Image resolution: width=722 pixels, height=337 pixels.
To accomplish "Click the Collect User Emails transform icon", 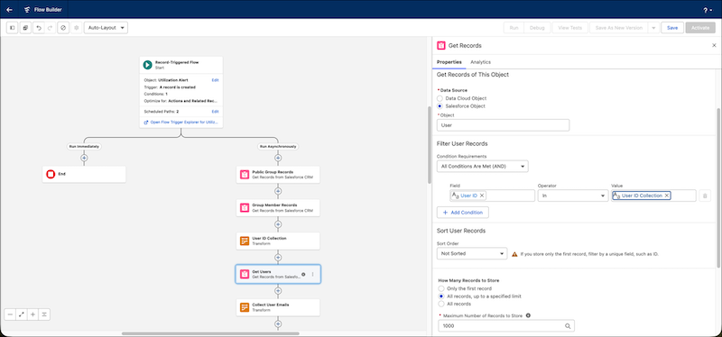I will click(245, 307).
